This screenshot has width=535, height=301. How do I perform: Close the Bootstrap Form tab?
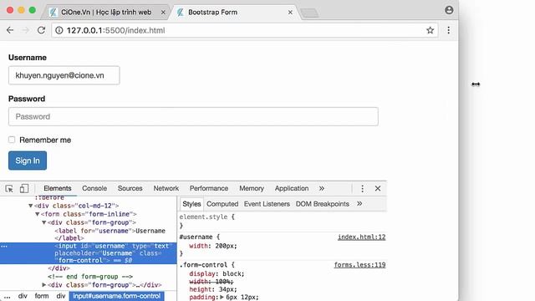pyautogui.click(x=290, y=13)
